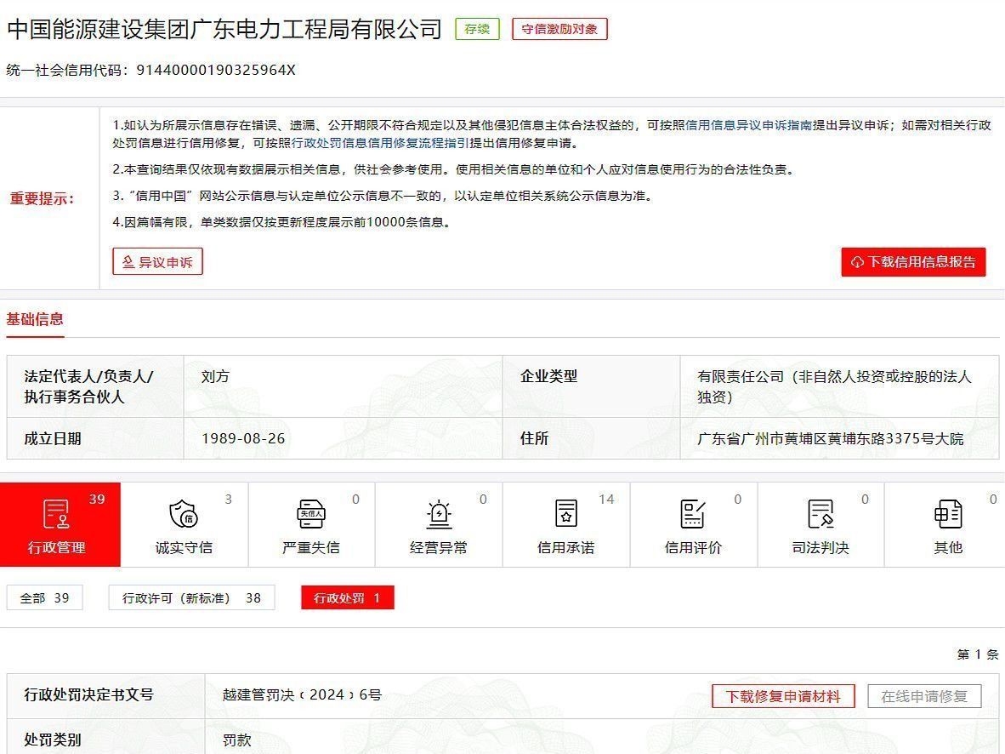Select the 行政许可（新标准）38 filter
This screenshot has height=754, width=1005.
point(192,598)
